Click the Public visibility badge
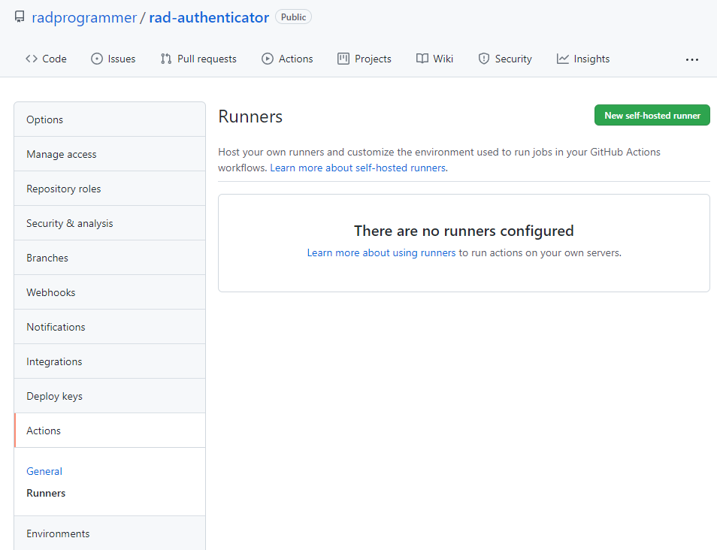The width and height of the screenshot is (717, 550). click(292, 17)
